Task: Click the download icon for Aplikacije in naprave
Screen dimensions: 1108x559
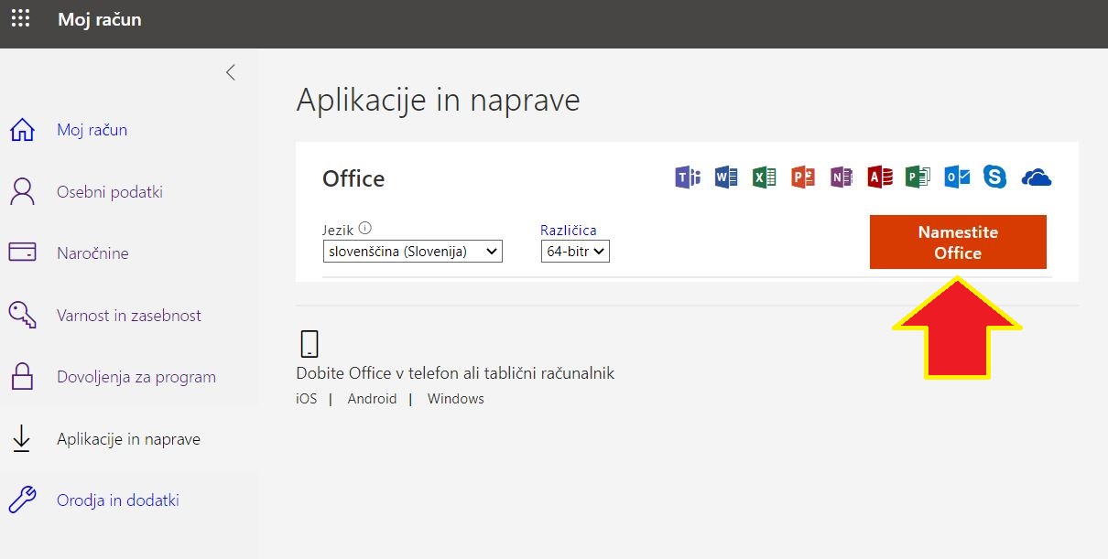Action: coord(21,439)
